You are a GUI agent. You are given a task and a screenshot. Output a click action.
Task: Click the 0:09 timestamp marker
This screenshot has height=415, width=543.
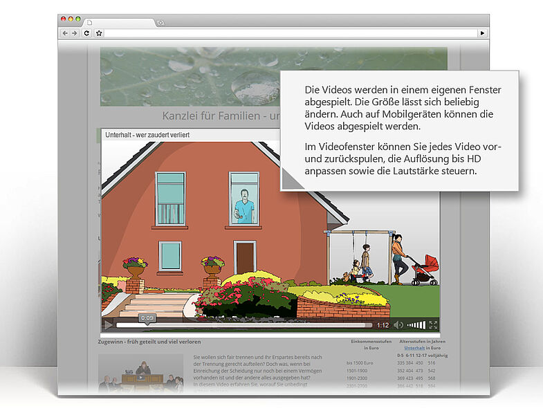tap(147, 318)
